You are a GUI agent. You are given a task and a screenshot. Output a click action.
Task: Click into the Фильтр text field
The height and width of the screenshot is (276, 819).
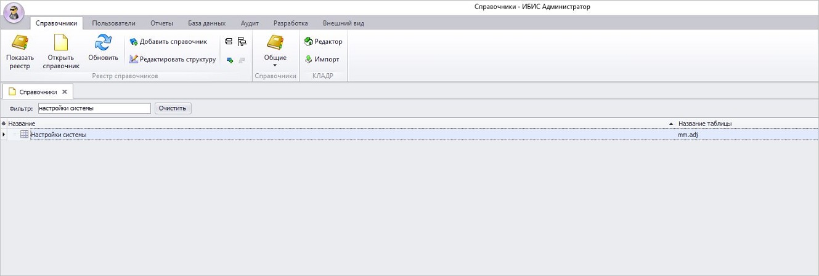[x=94, y=108]
